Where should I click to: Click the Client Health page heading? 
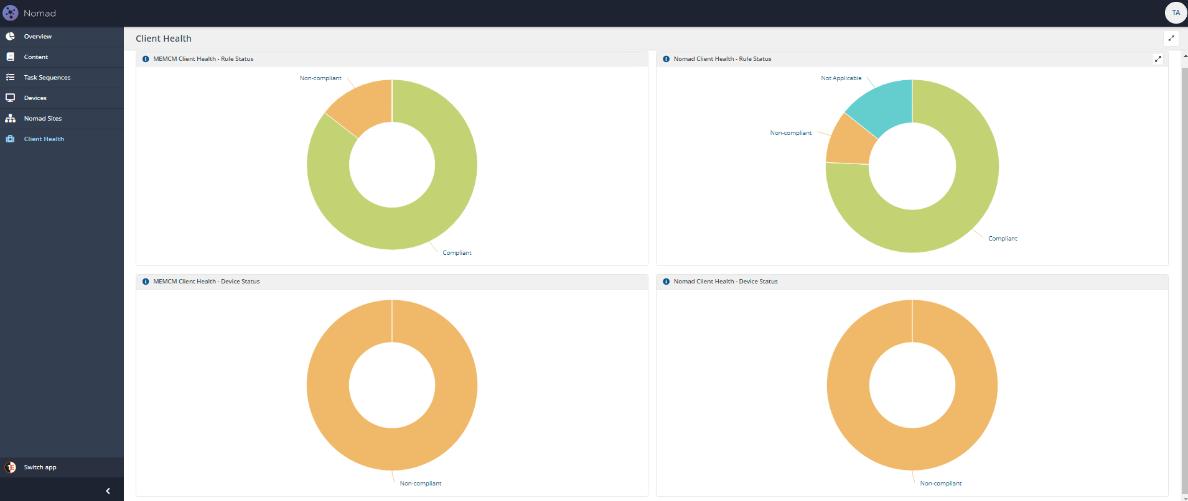(164, 39)
